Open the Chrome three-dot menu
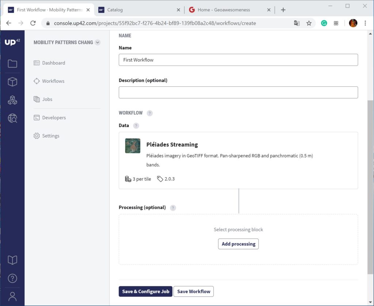Viewport: 374px width, 306px height. click(x=365, y=23)
